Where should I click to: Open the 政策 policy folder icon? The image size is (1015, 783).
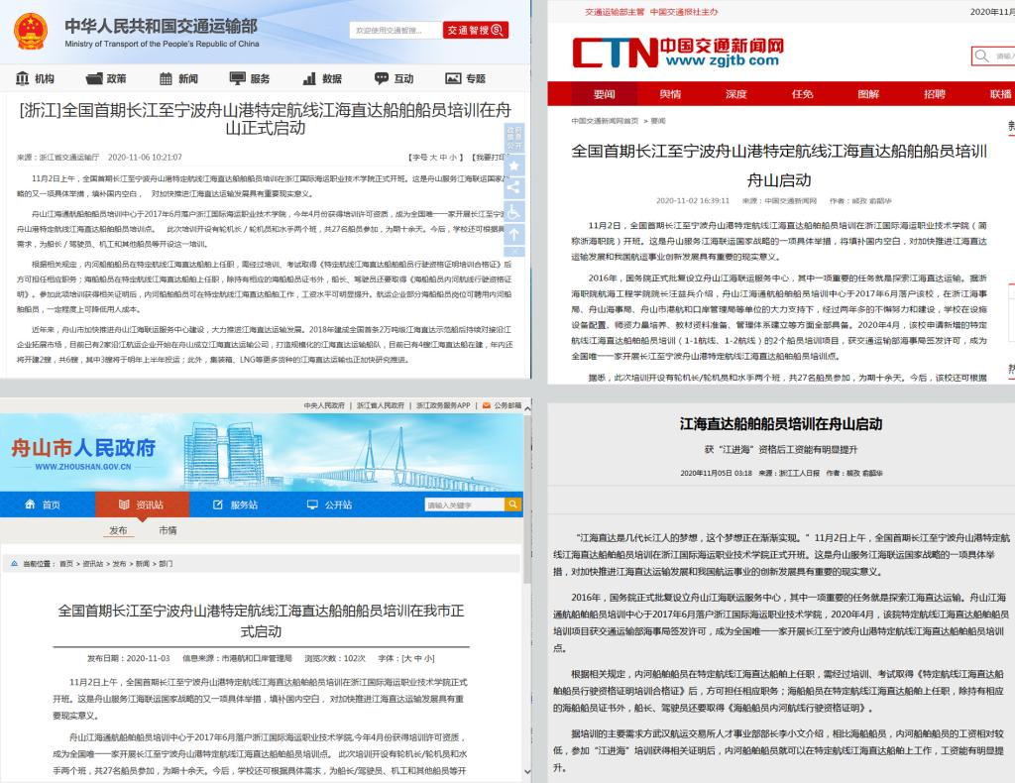tap(94, 78)
